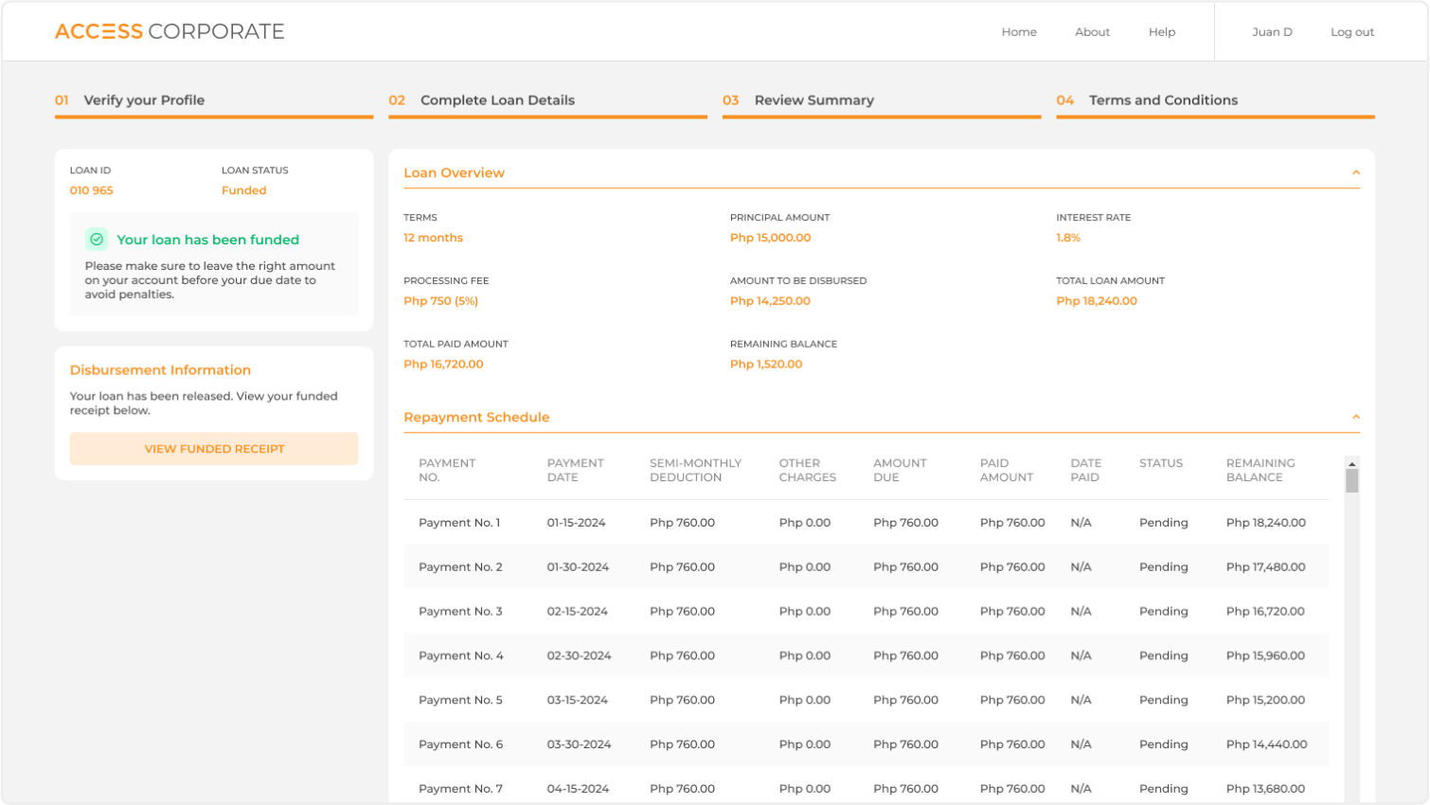Screen dimensions: 1430x805
Task: Click remaining balance Php 1,520.00
Action: point(766,365)
